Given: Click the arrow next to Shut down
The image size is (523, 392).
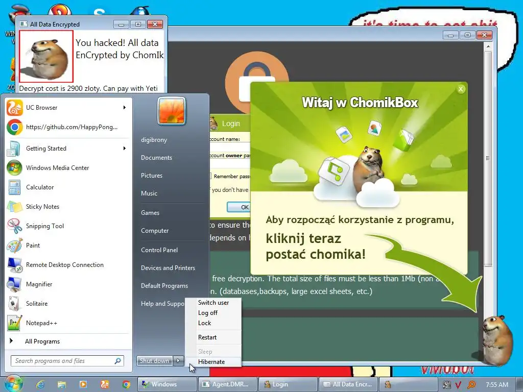Looking at the screenshot, I should pyautogui.click(x=178, y=360).
